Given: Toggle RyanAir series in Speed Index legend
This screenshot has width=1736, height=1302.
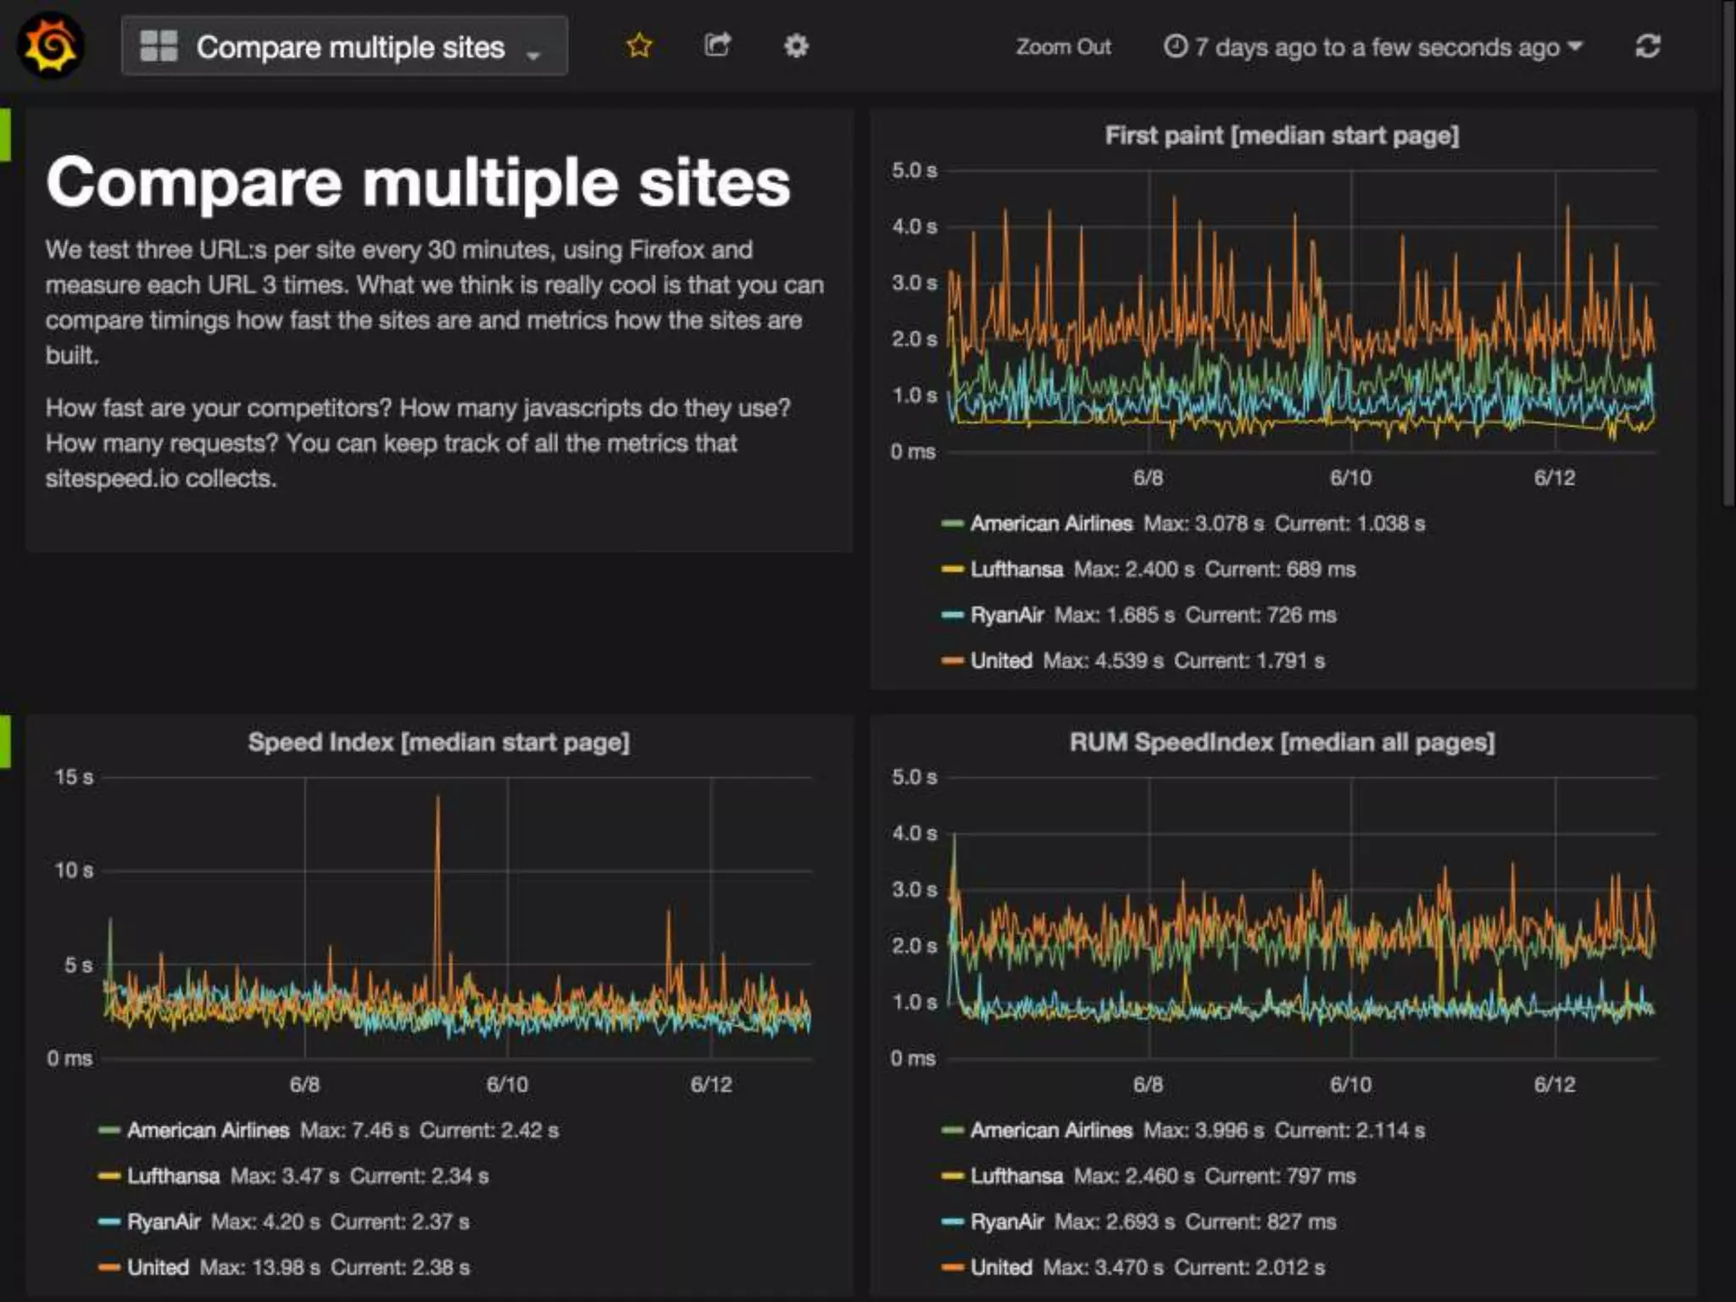Looking at the screenshot, I should pyautogui.click(x=164, y=1221).
